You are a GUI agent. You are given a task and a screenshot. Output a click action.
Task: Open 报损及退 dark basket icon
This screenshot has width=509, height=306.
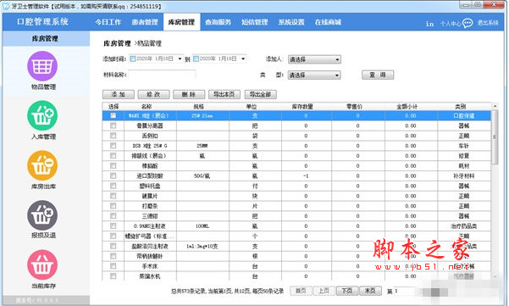point(42,215)
